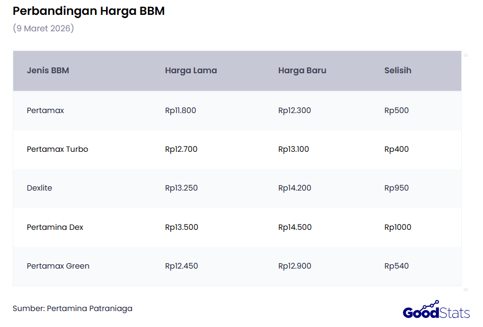The width and height of the screenshot is (483, 327).
Task: Click the Rp12.900 new price cell
Action: pyautogui.click(x=295, y=266)
